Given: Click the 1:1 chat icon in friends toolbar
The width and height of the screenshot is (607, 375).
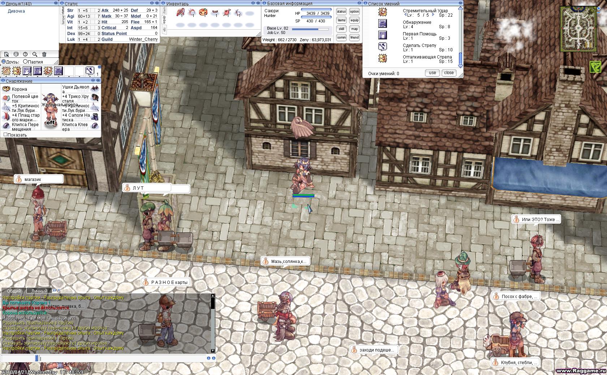Looking at the screenshot, I should coord(16,54).
